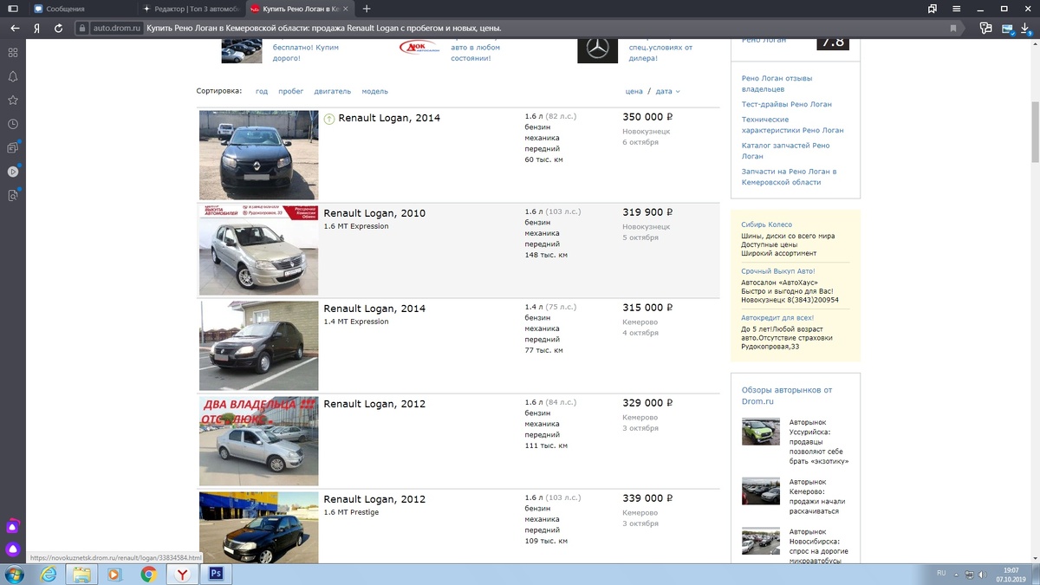Click the page search icon in sidebar
Screen dimensions: 1040x585
point(13,195)
